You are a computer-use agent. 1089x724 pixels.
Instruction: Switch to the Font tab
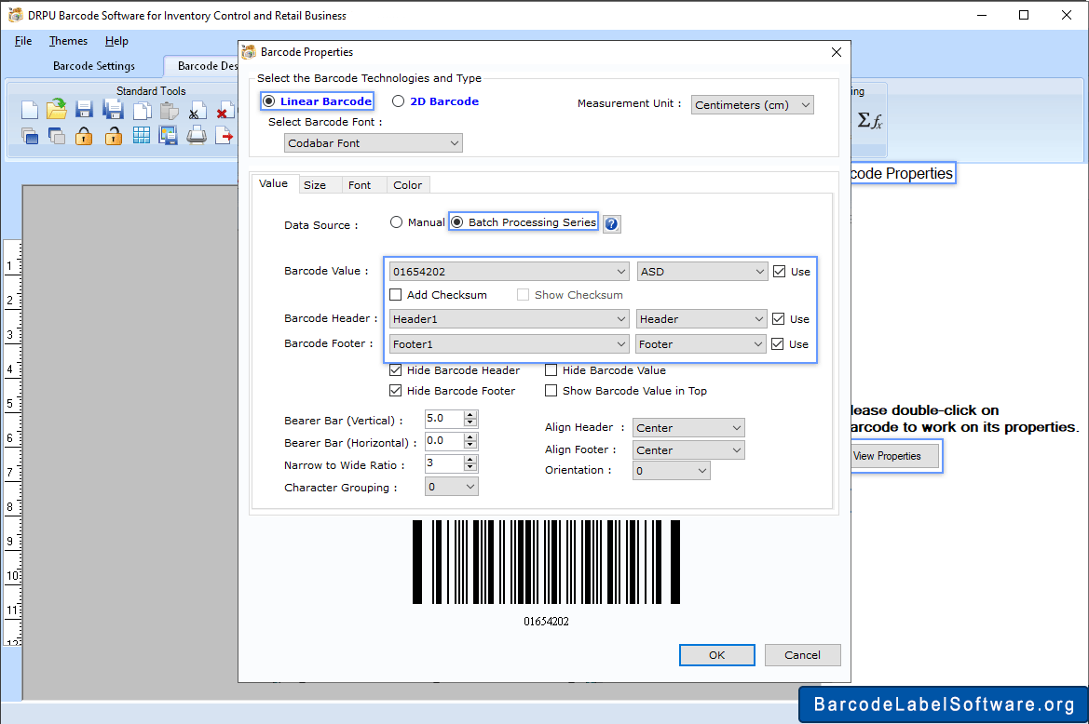[x=360, y=185]
